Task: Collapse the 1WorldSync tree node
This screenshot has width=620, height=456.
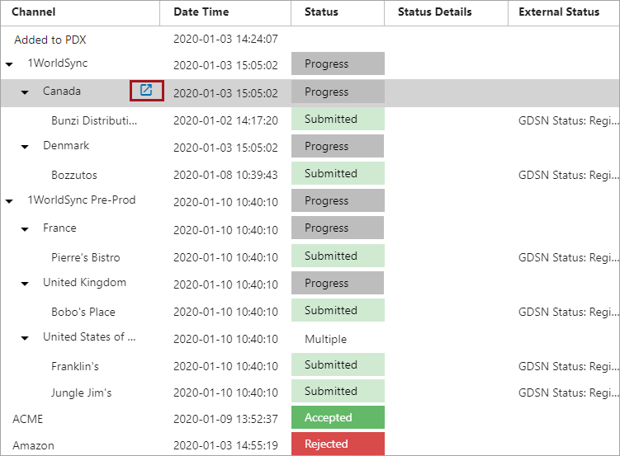Action: tap(9, 63)
